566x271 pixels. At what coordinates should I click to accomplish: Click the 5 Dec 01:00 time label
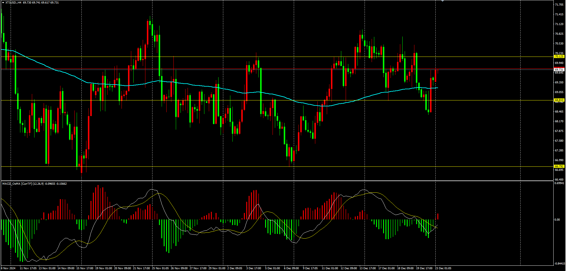point(273,268)
